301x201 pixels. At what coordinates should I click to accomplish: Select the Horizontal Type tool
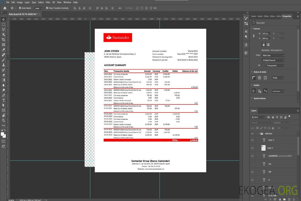click(x=3, y=100)
